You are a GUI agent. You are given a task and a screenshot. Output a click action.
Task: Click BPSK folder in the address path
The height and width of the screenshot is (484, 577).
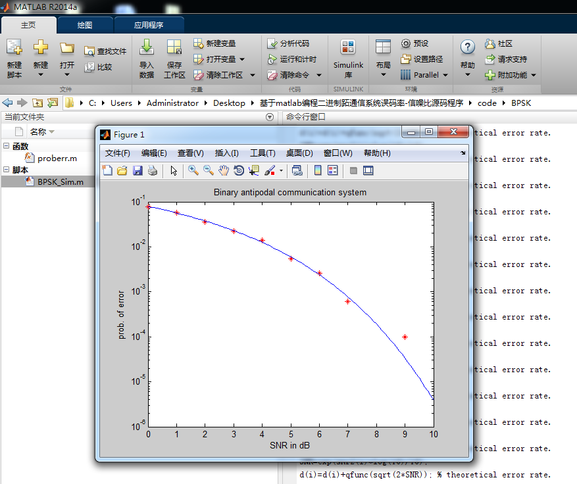(x=521, y=103)
